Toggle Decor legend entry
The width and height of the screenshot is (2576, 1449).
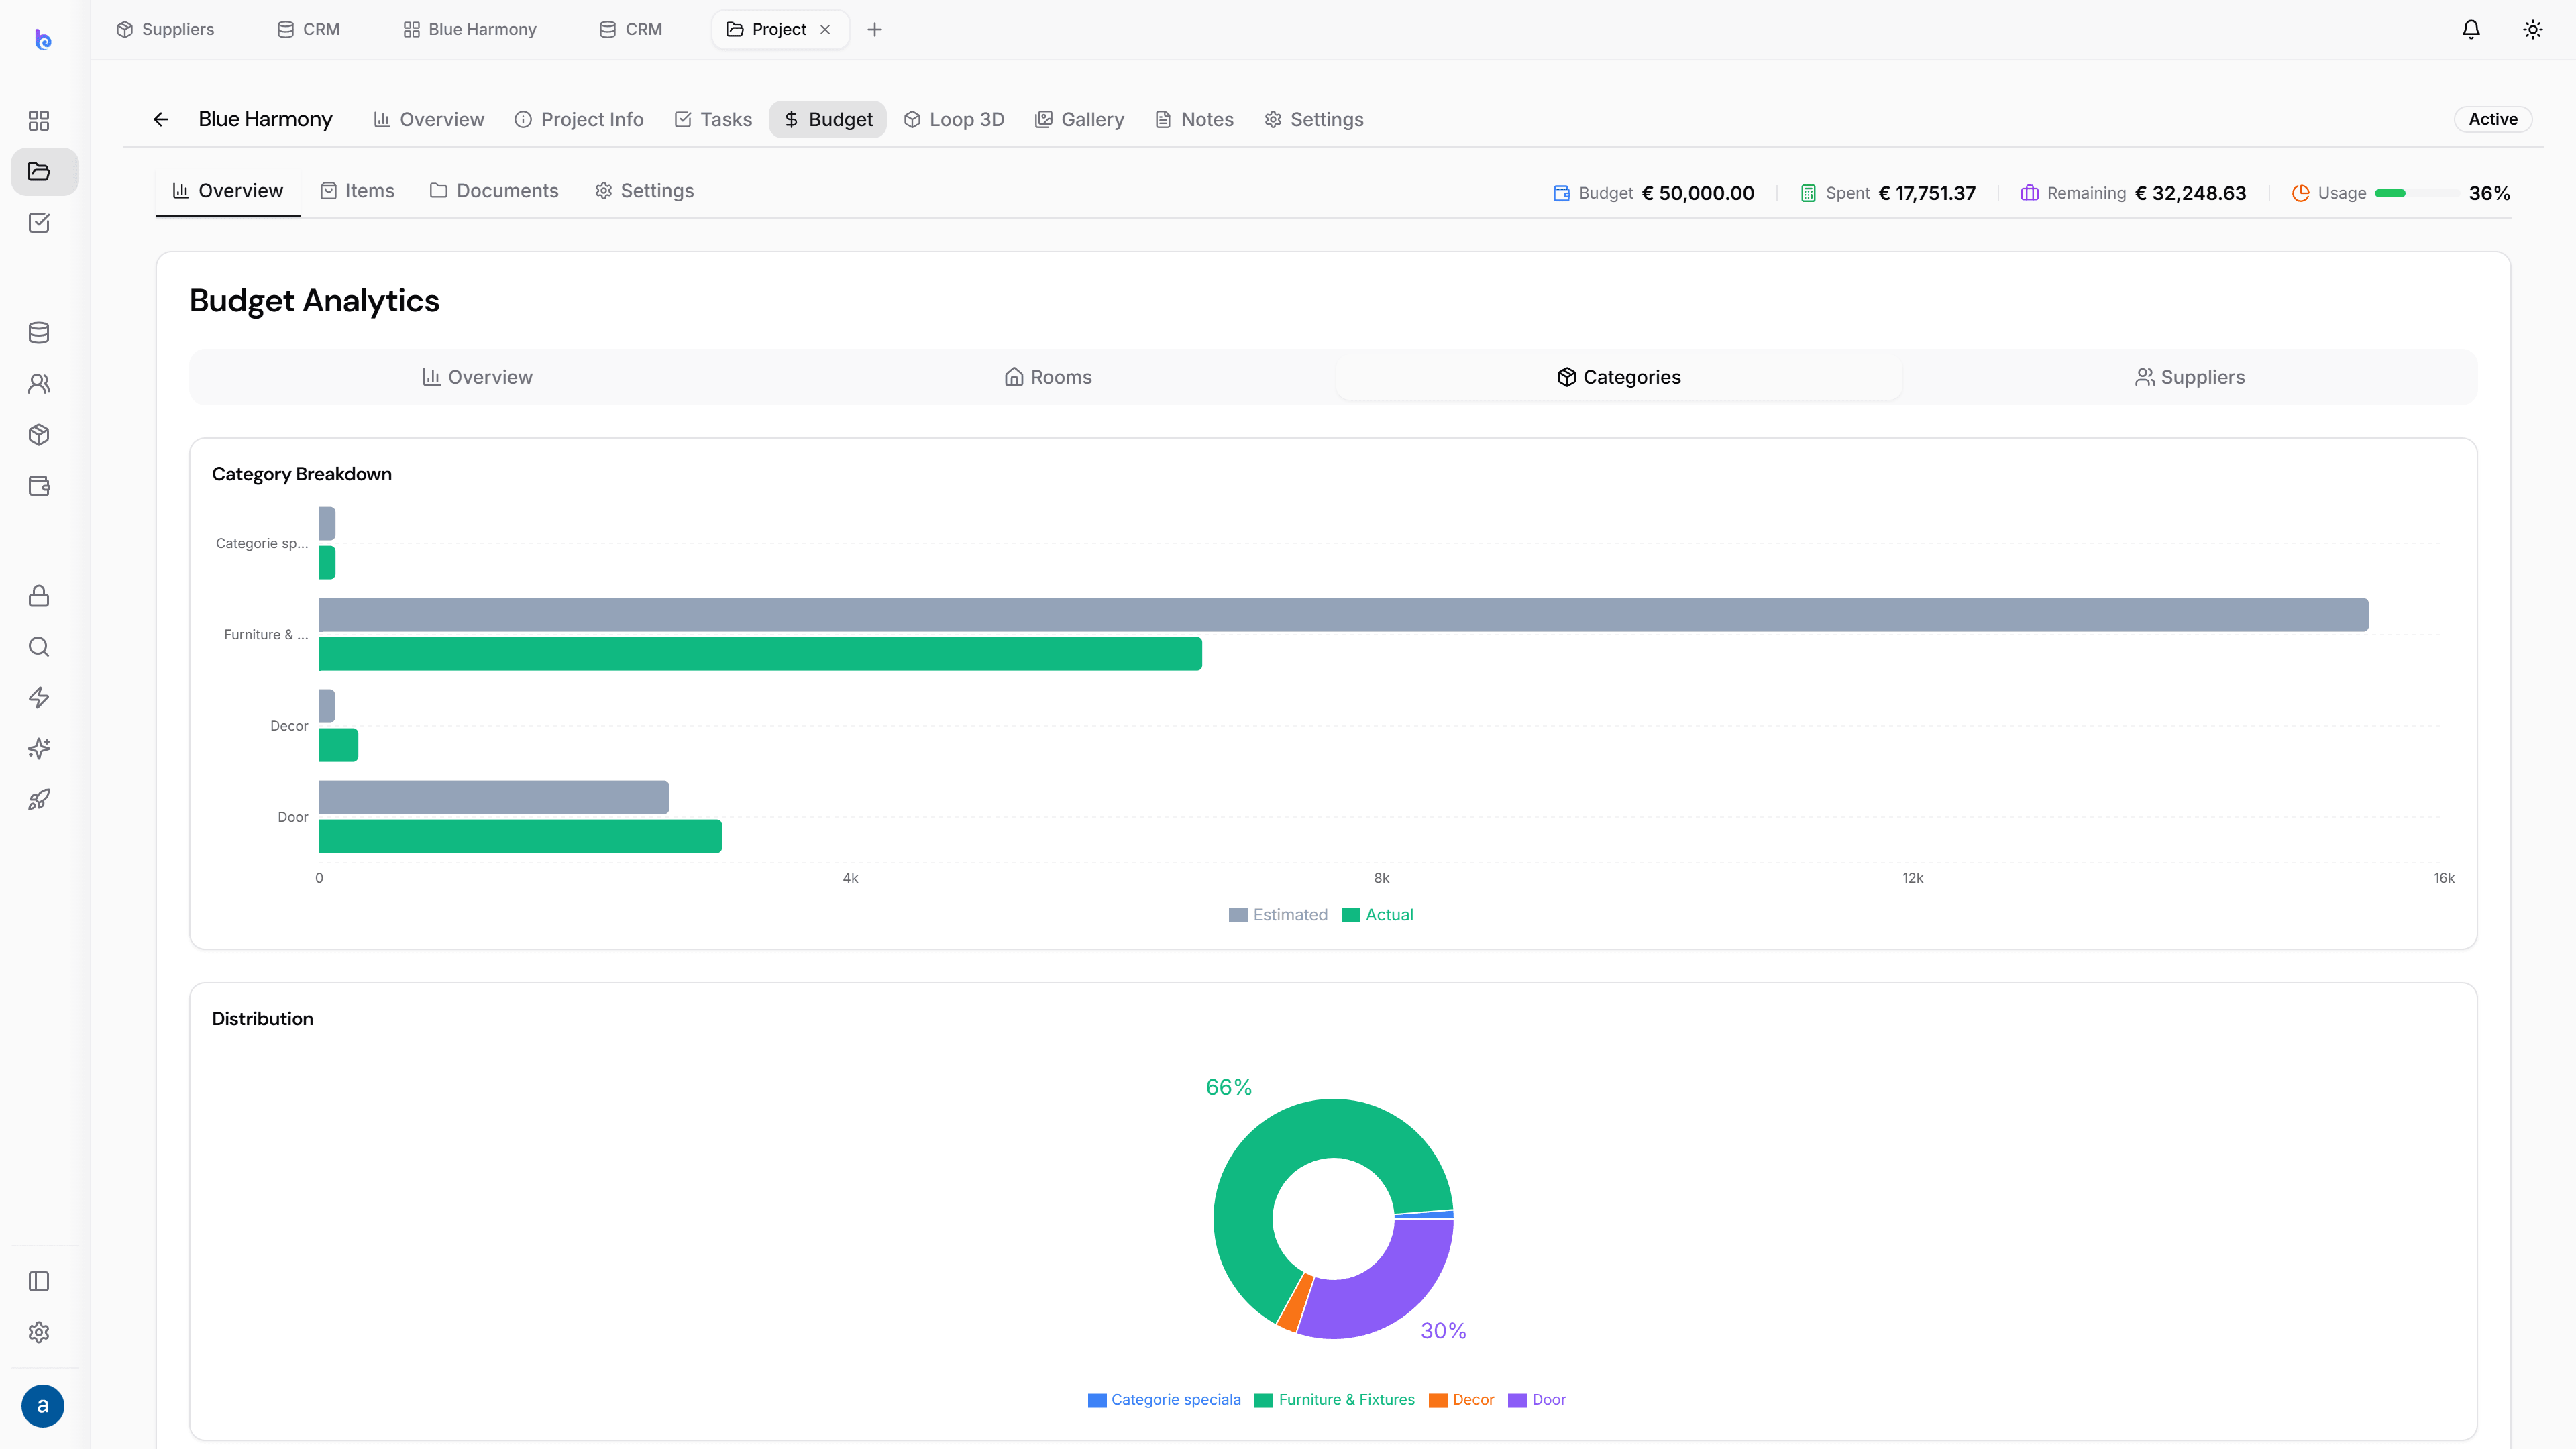pos(1461,1400)
